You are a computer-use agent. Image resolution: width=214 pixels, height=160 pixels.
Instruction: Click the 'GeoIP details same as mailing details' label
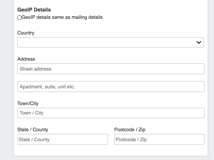(62, 18)
